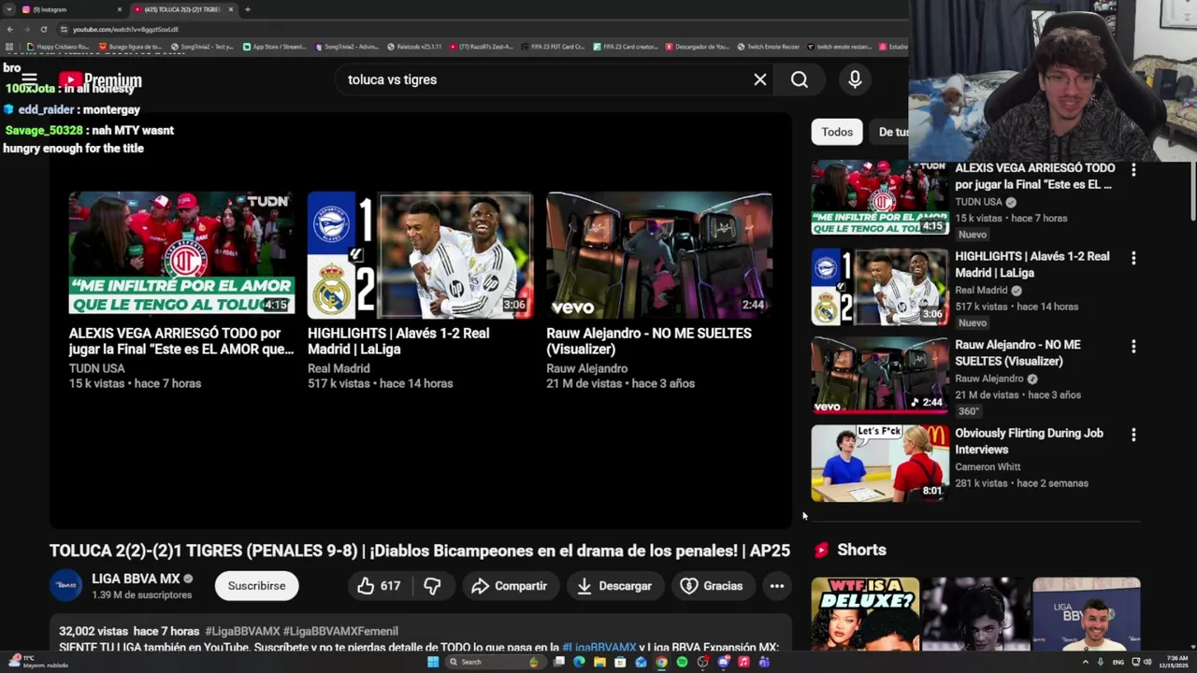This screenshot has height=673, width=1197.
Task: Open FIFA 23 FUT Card Cr... bookmark
Action: (x=554, y=47)
